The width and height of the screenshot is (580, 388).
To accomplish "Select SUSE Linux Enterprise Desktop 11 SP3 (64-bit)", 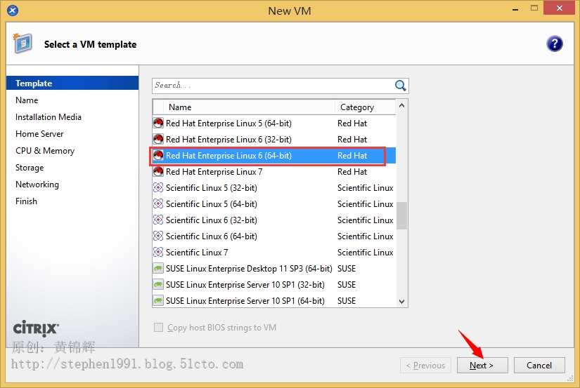I will coord(274,269).
